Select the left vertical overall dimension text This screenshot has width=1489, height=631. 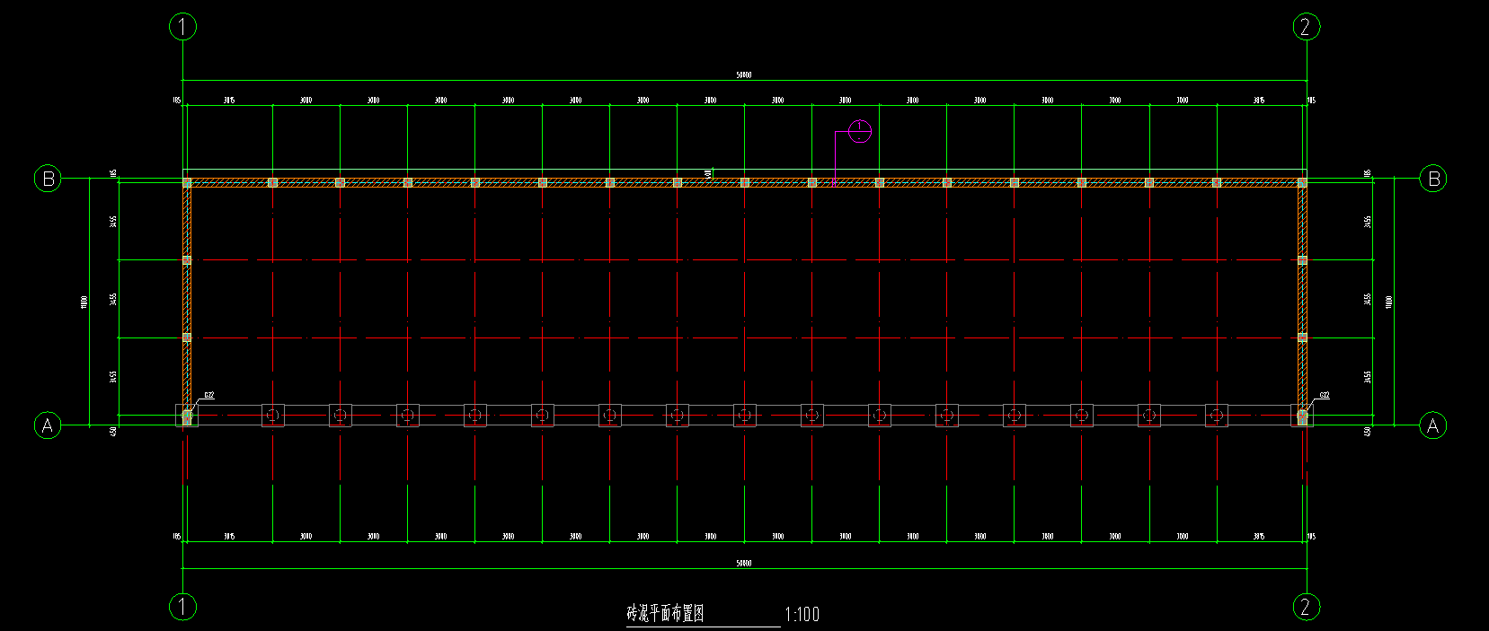84,302
